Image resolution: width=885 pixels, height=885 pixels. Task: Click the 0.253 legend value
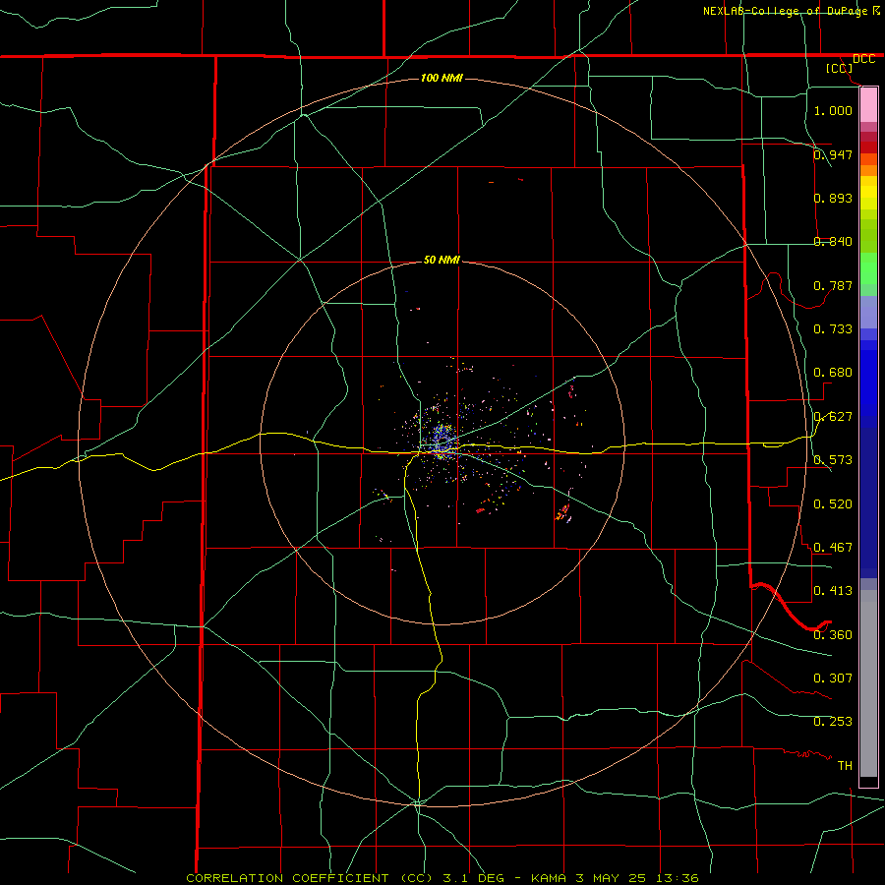pos(833,722)
